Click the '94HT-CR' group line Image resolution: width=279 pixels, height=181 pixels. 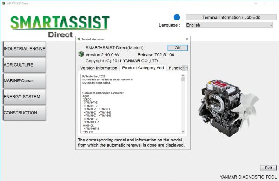(88, 126)
